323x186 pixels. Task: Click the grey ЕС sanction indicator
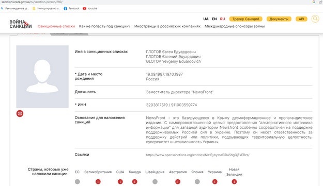click(x=77, y=182)
